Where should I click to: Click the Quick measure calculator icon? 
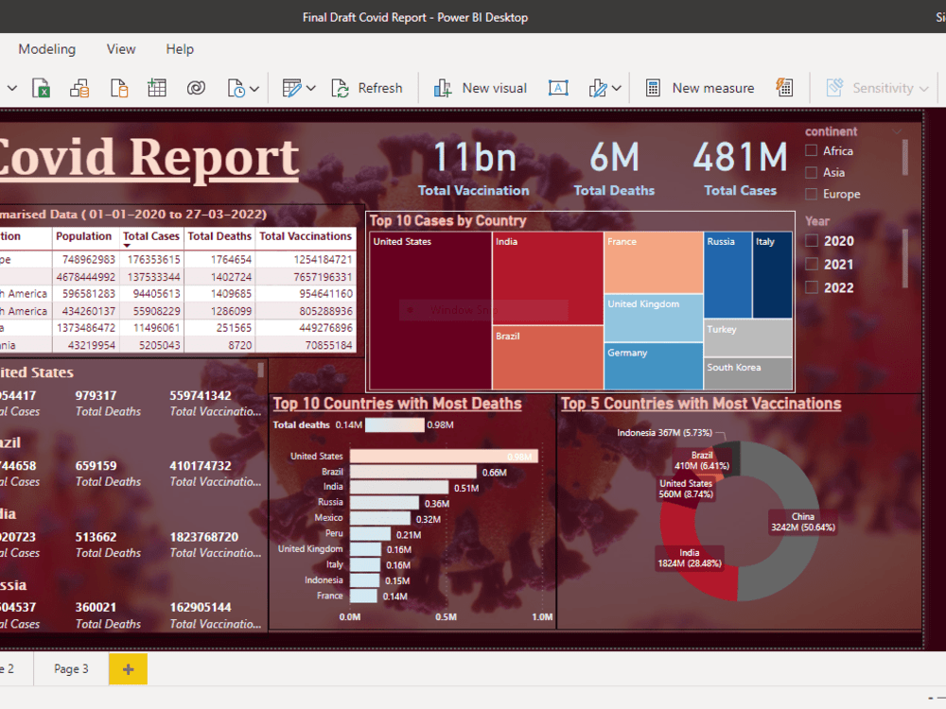pyautogui.click(x=784, y=88)
